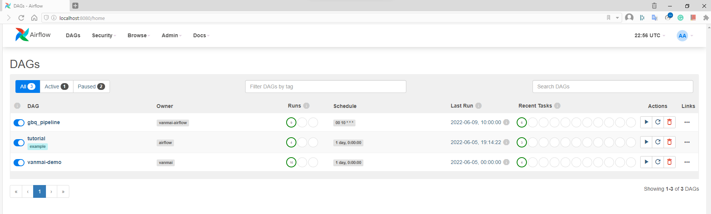This screenshot has height=214, width=711.
Task: Go to next page of DAGs
Action: coord(51,191)
